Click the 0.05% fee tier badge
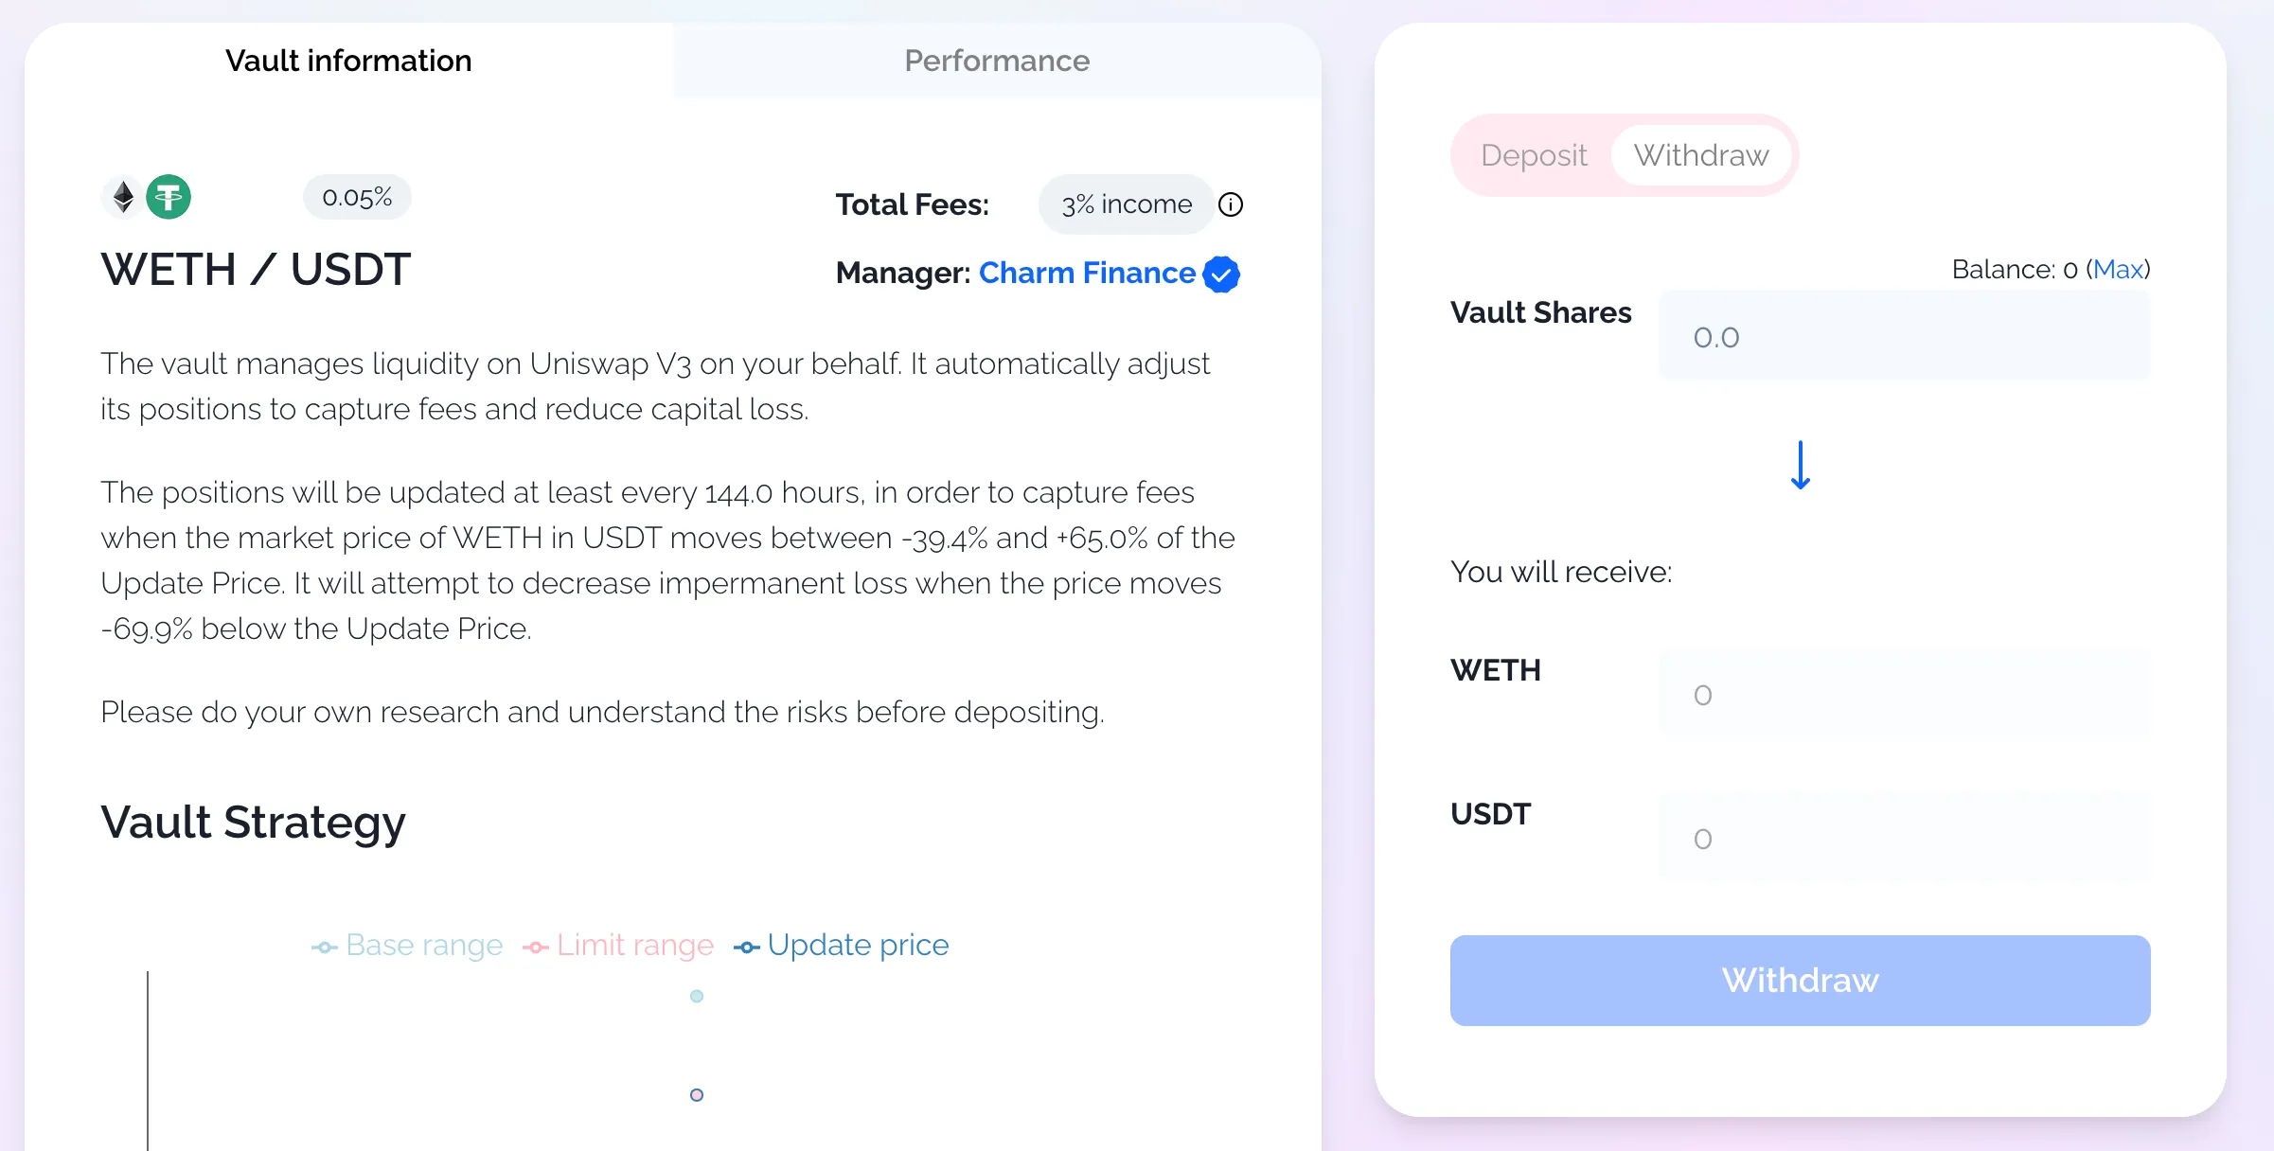This screenshot has height=1151, width=2274. click(357, 197)
